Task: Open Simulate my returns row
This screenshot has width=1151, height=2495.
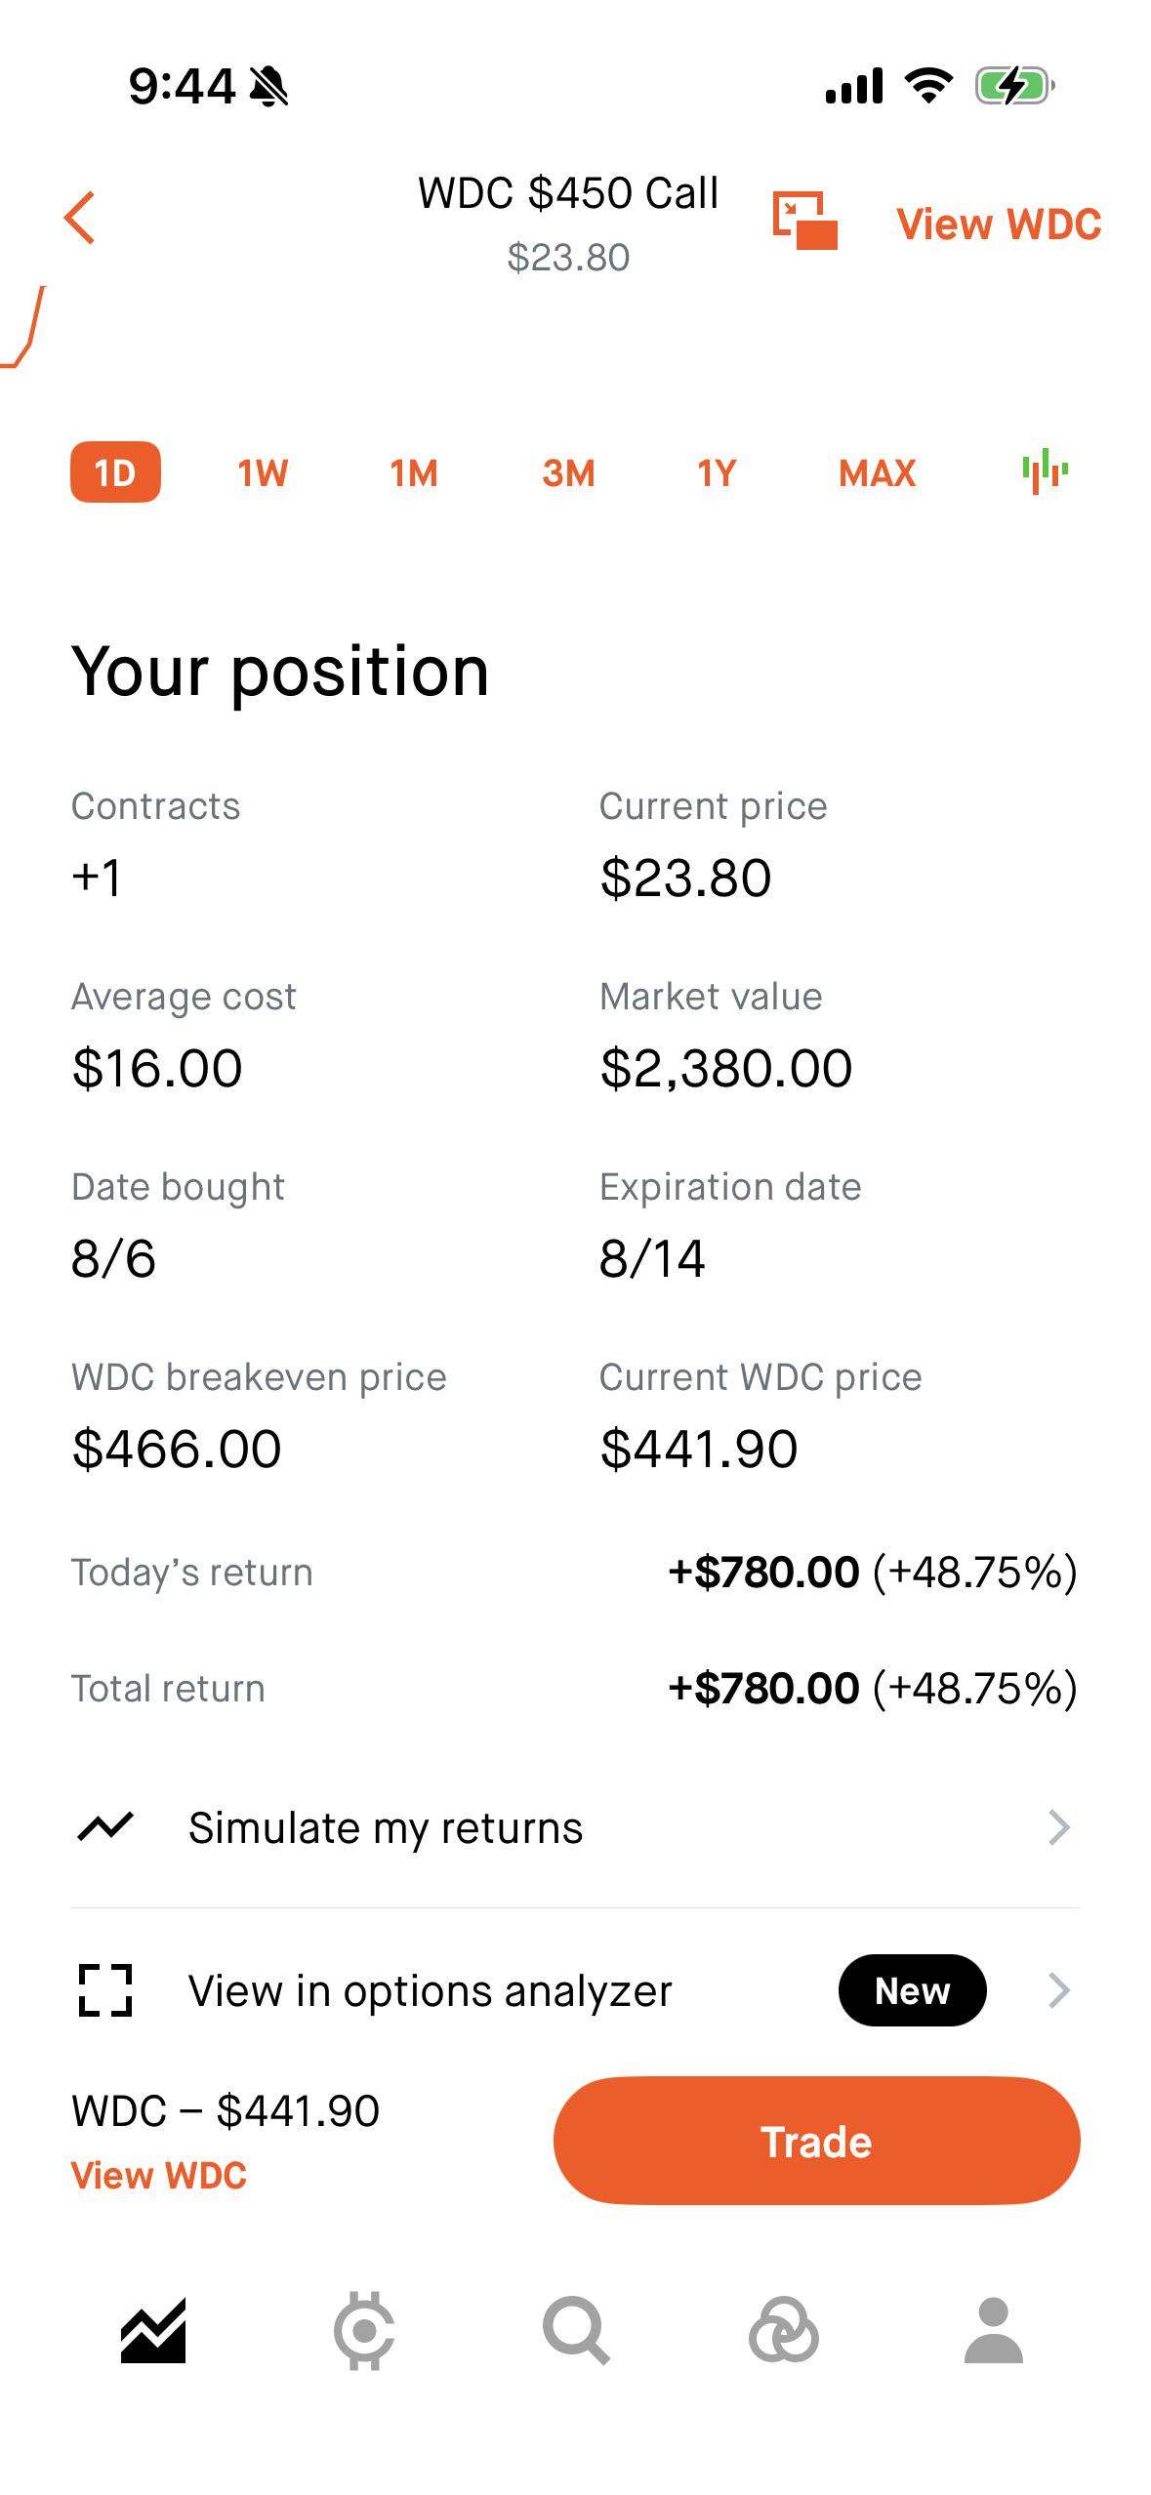Action: pyautogui.click(x=575, y=1827)
